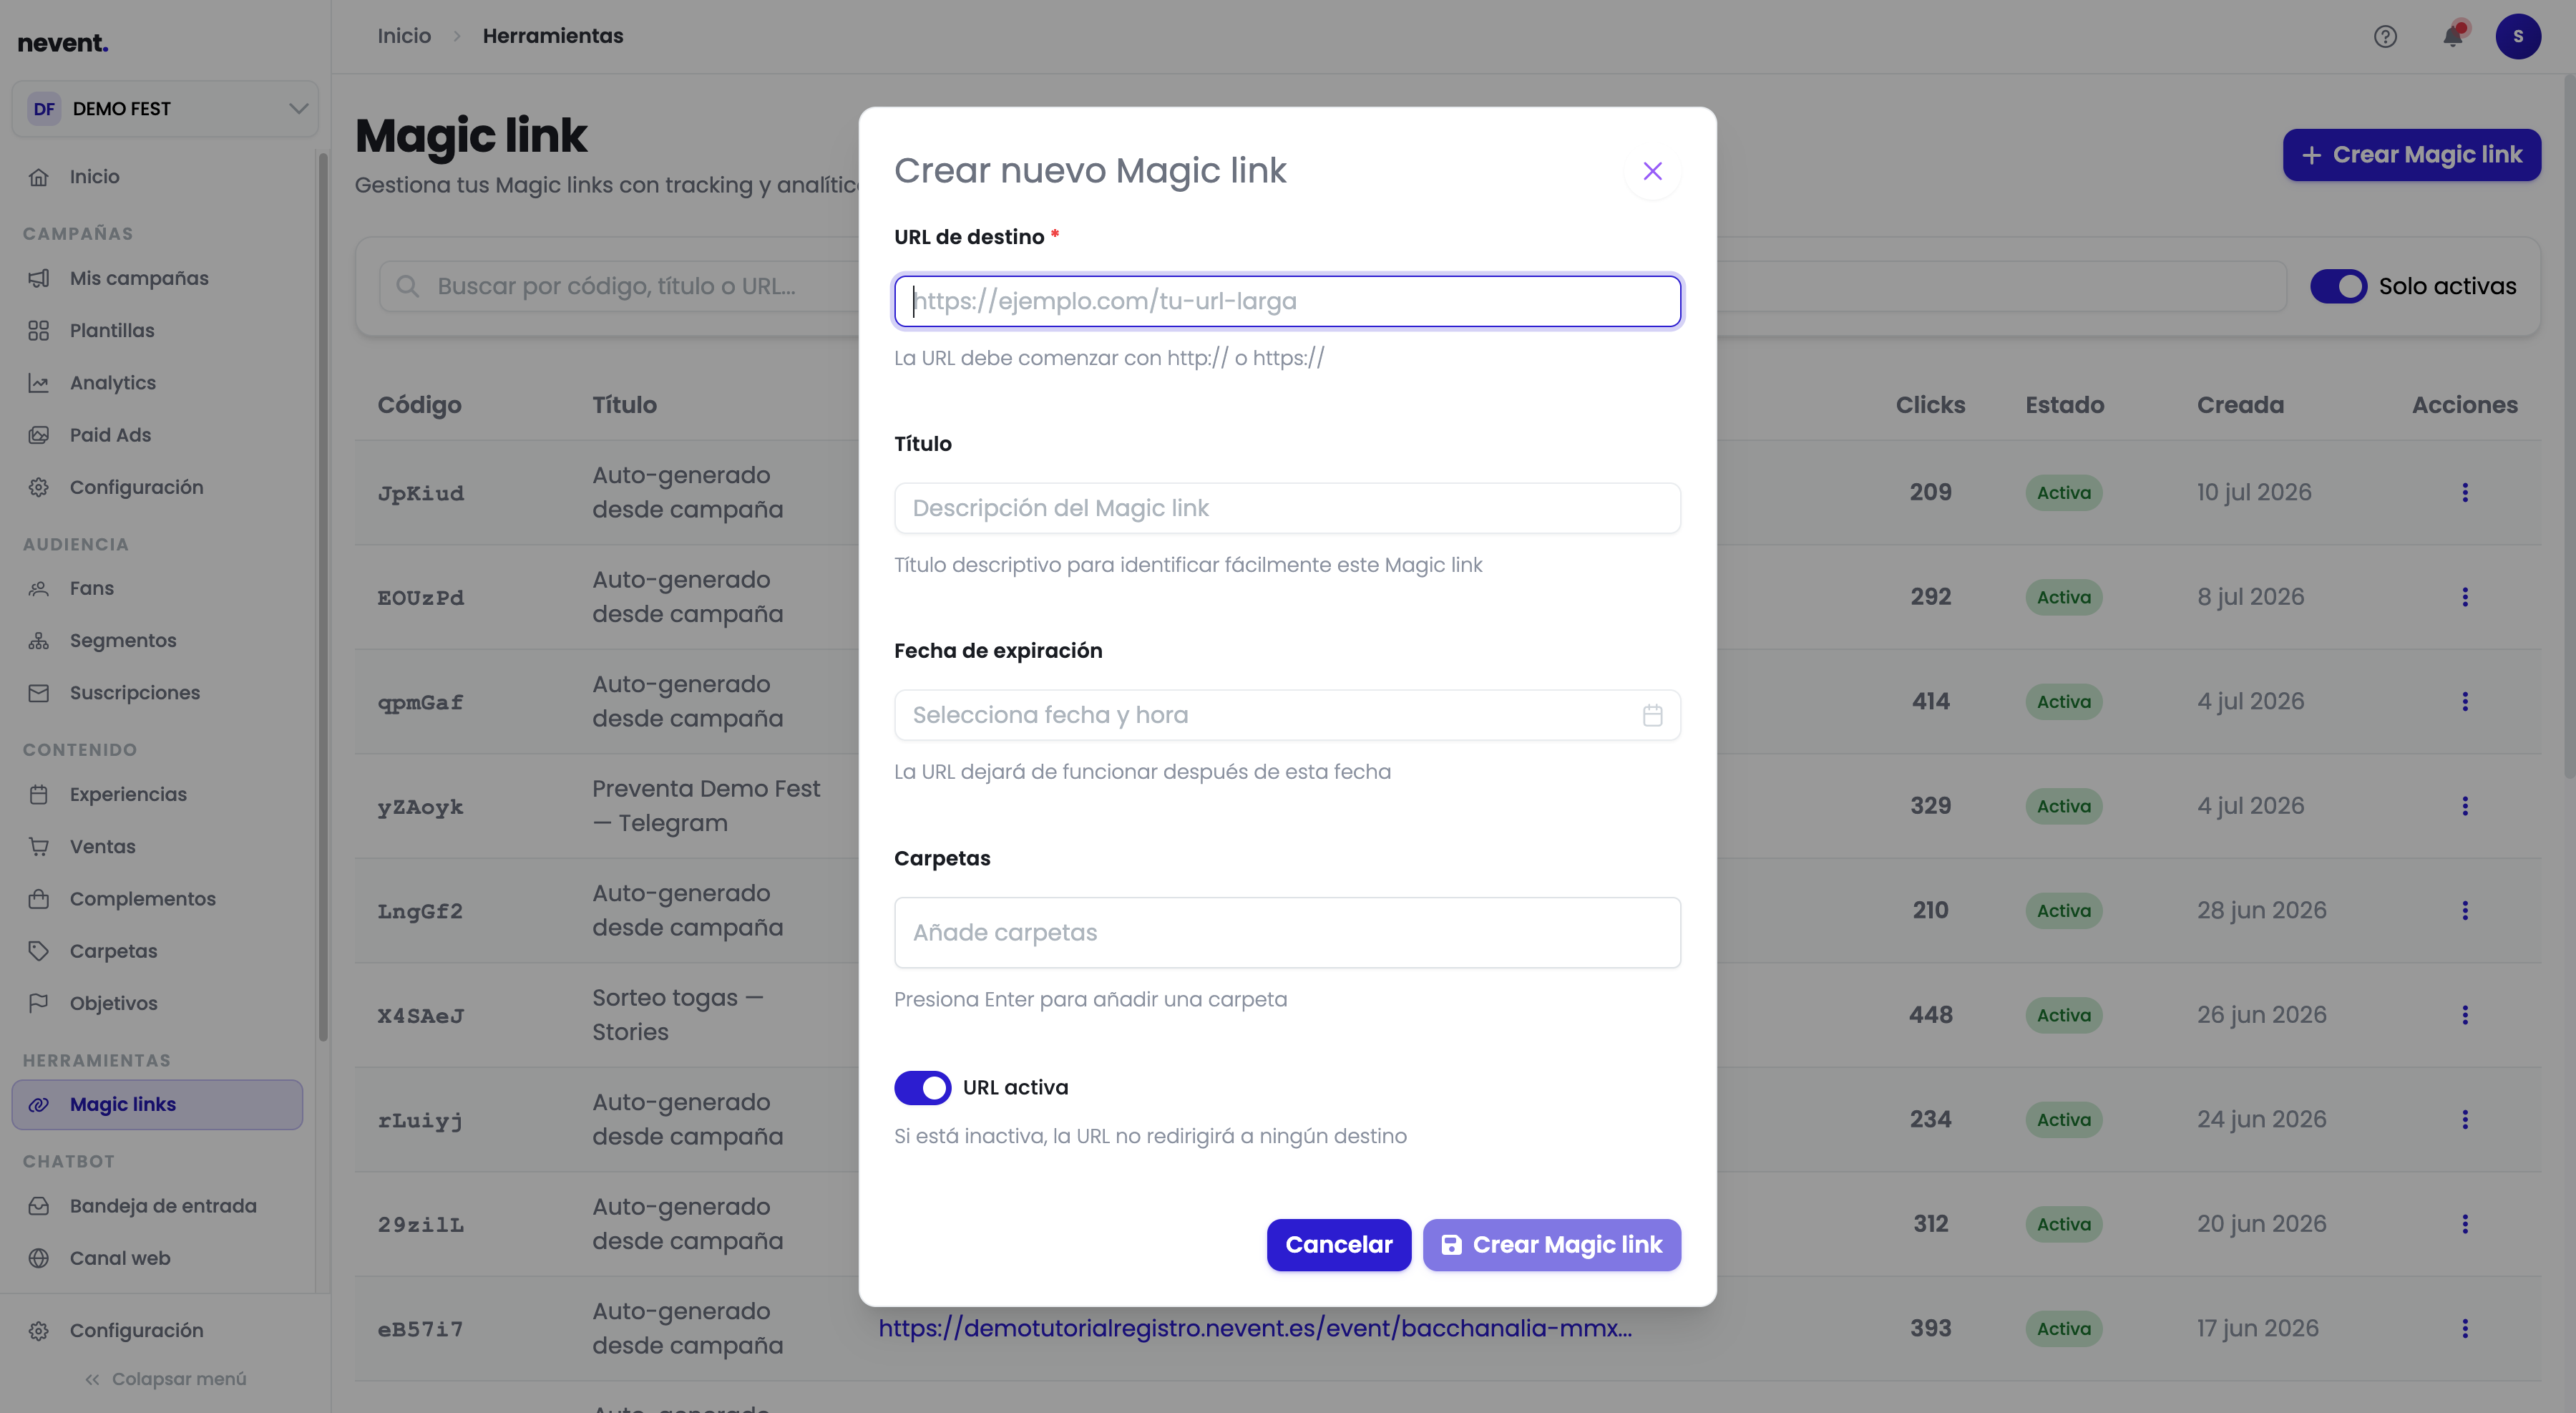Open actions menu for yZAoyk row
Image resolution: width=2576 pixels, height=1413 pixels.
coord(2465,806)
